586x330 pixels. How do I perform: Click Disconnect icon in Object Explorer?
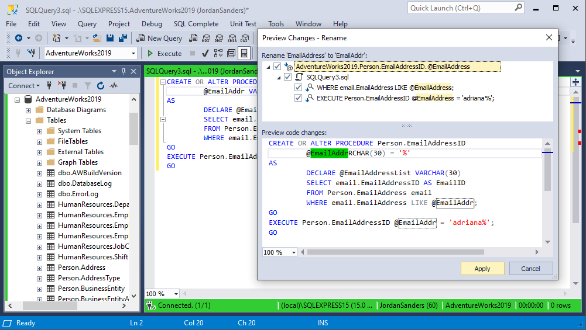pos(62,85)
